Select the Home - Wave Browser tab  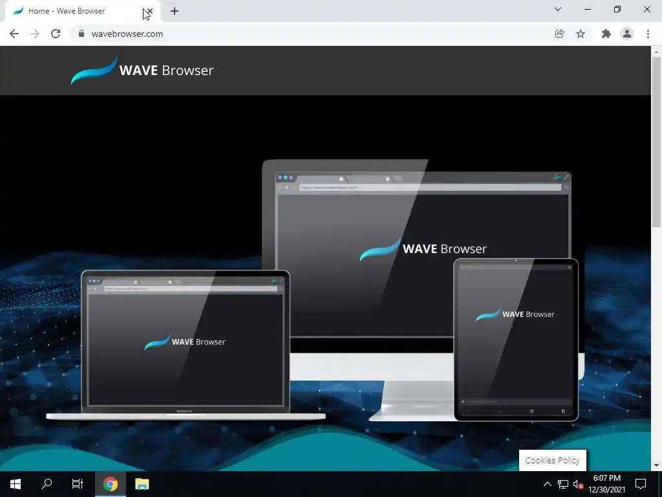tap(80, 11)
